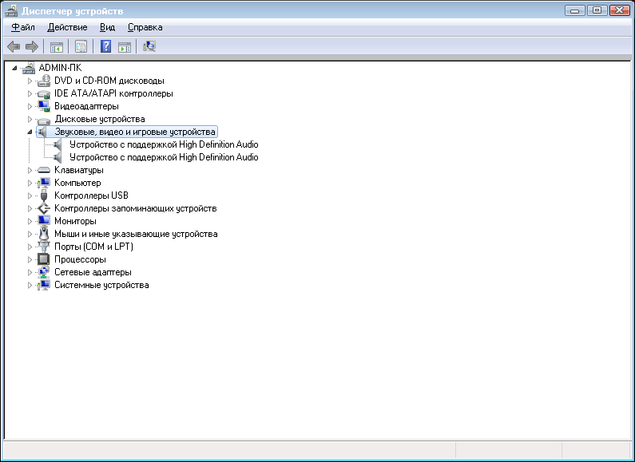This screenshot has height=462, width=635.
Task: Collapse the ADMIN-ПК root node
Action: pos(14,68)
